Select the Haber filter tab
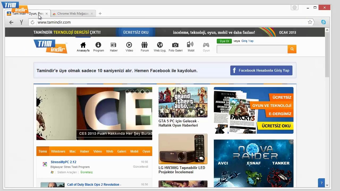The height and width of the screenshot is (191, 340). pos(85,151)
